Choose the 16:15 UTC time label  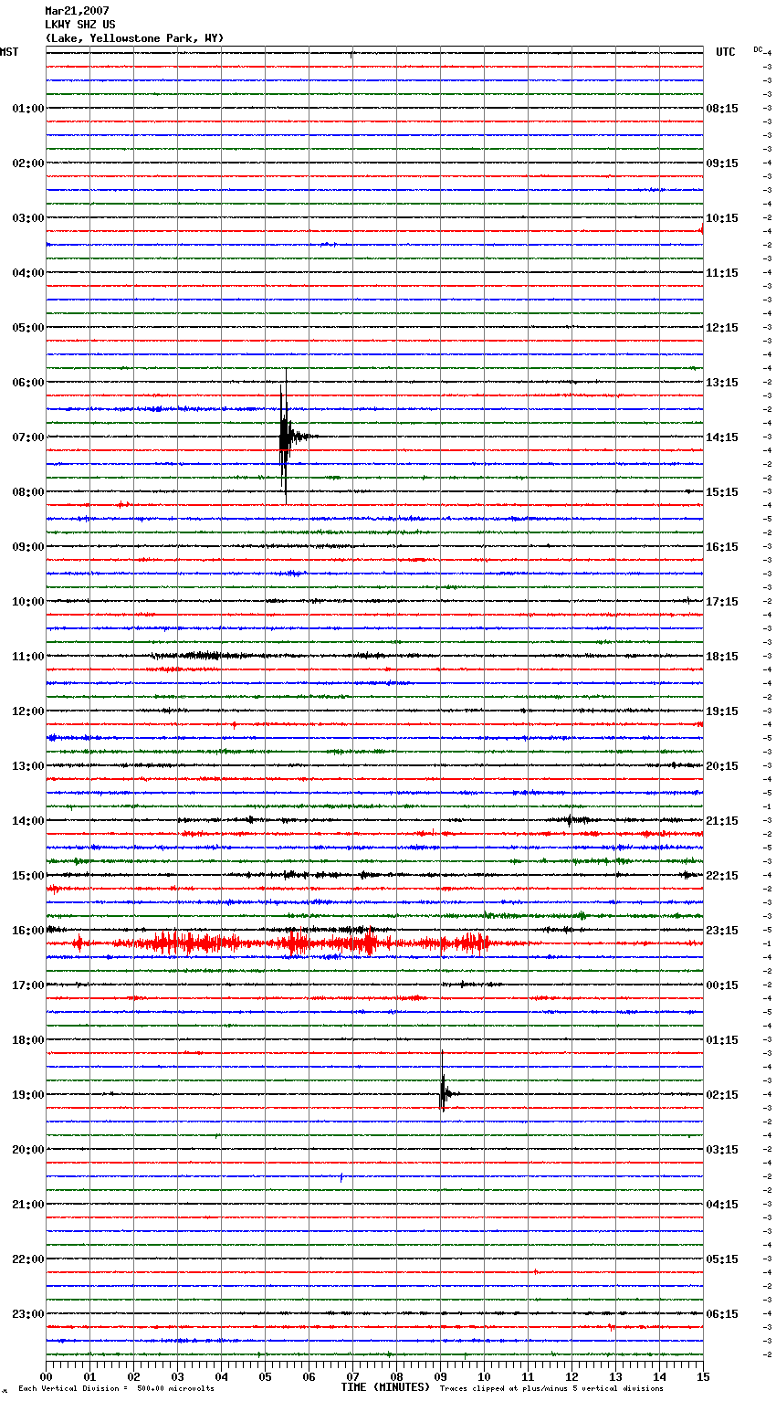coord(722,547)
